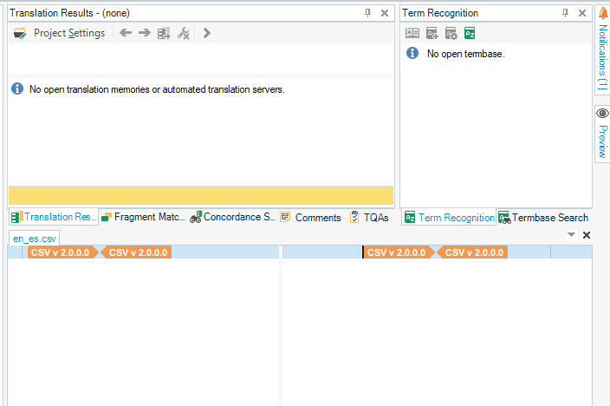Click blue info icon in Translation Results

17,88
